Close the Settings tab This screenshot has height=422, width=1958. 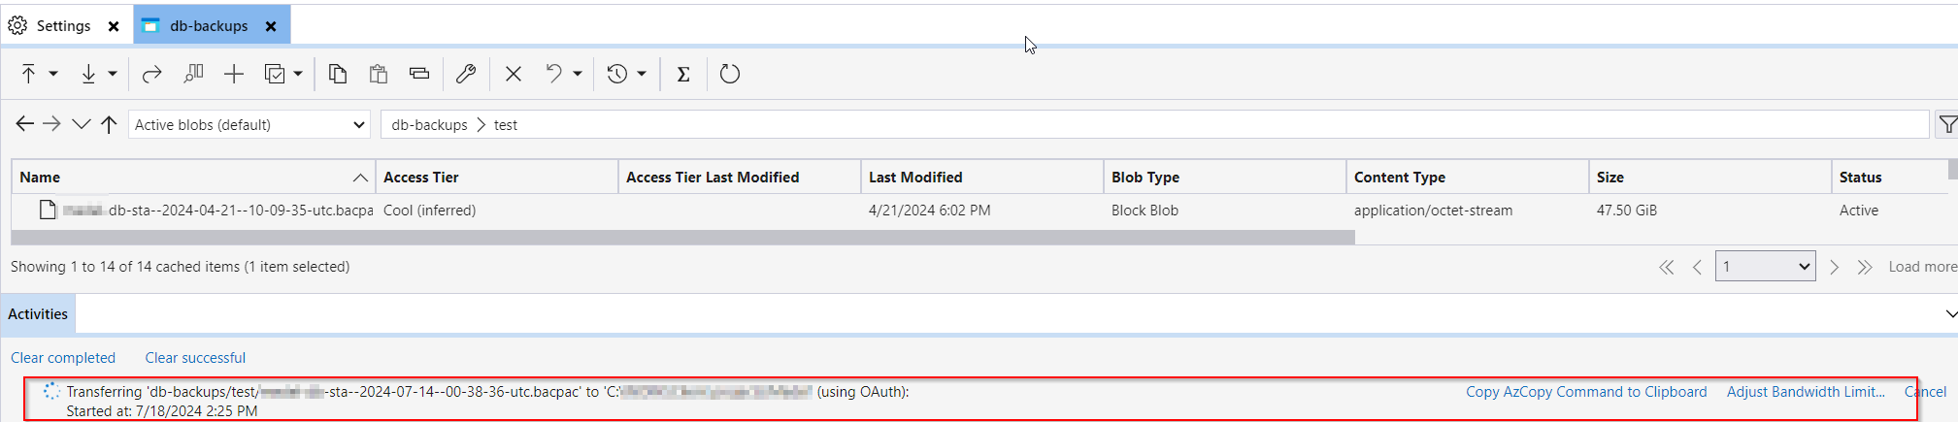pos(114,26)
